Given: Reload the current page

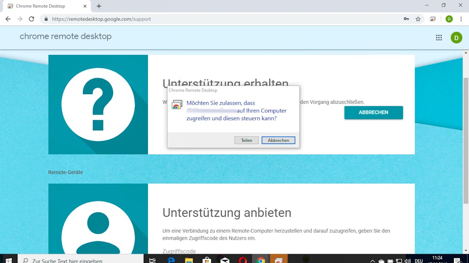Looking at the screenshot, I should [32, 19].
